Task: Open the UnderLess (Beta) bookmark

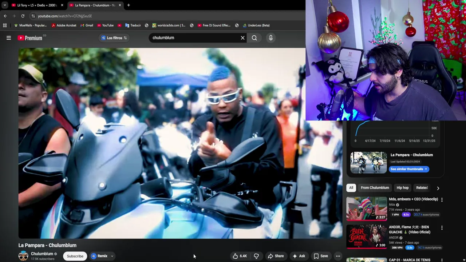Action: pyautogui.click(x=256, y=25)
